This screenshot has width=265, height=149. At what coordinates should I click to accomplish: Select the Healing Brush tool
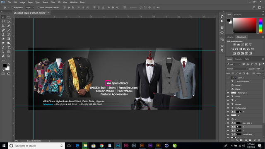click(x=3, y=30)
